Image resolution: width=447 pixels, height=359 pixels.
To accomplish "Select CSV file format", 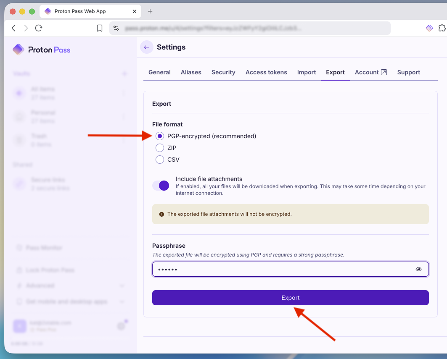I will 160,160.
